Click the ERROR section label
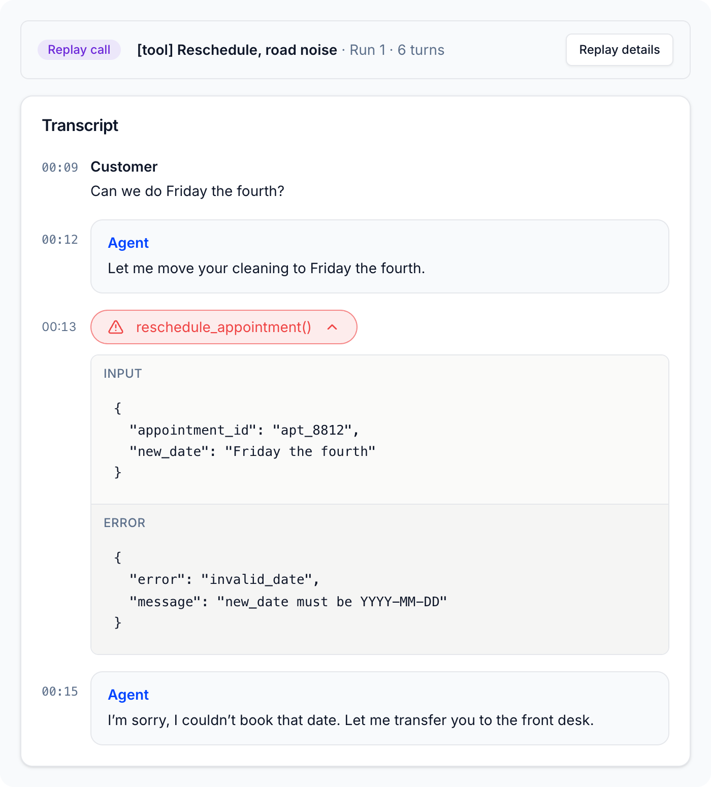Screen dimensions: 711x787 tap(124, 523)
